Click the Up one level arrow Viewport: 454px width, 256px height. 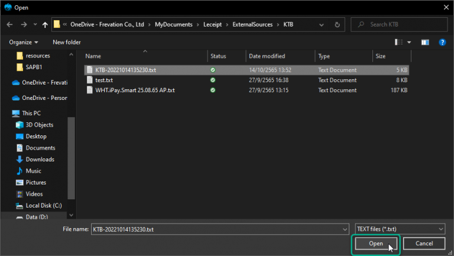(46, 25)
